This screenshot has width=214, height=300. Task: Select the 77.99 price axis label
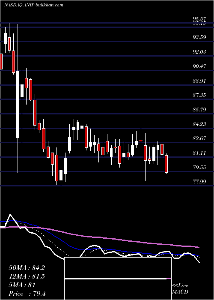(199, 182)
